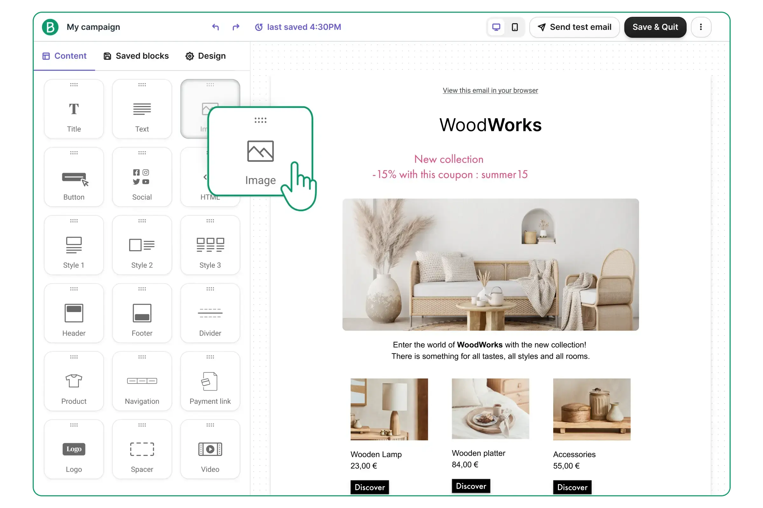Click Discover under Accessories

(x=572, y=487)
